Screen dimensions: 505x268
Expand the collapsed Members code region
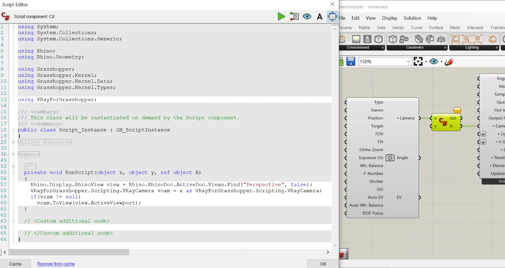coord(13,154)
